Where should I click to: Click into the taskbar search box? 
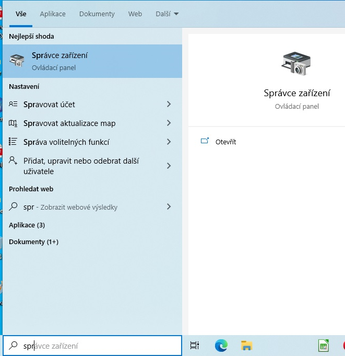tap(92, 346)
